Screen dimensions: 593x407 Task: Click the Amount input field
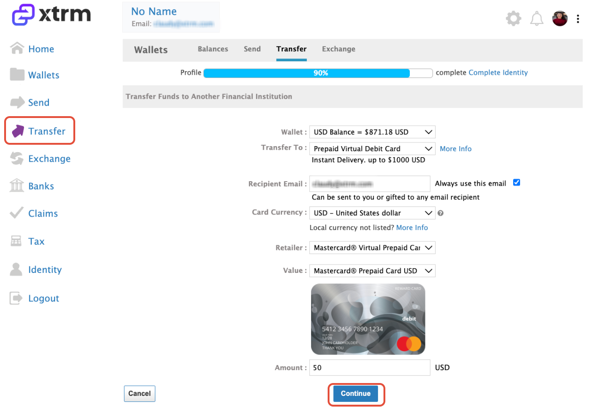pos(370,367)
